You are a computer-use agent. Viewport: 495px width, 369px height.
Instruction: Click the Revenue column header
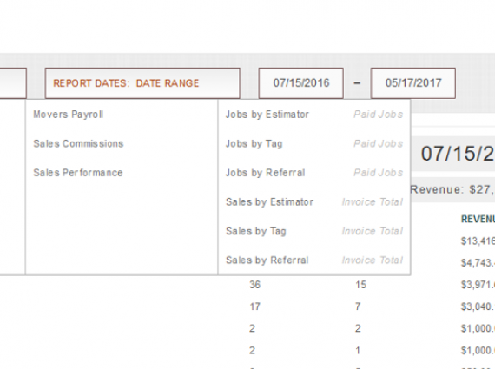click(478, 219)
